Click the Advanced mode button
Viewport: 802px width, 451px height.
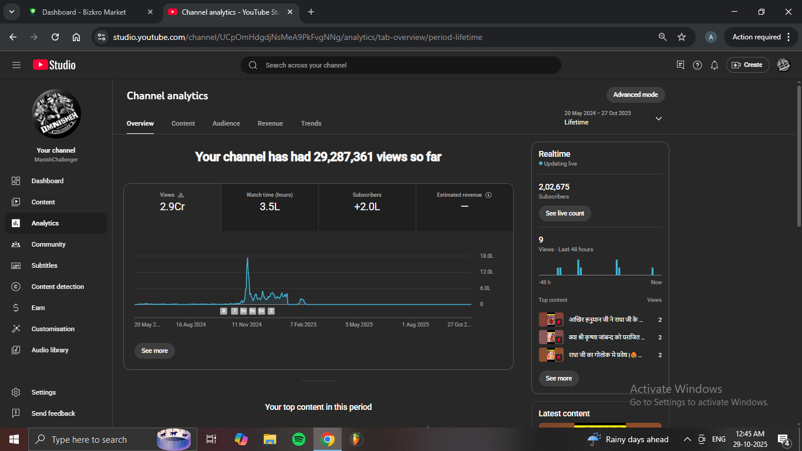[635, 95]
